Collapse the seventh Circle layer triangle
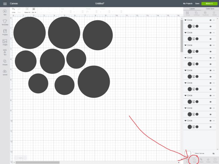Screen dimensions: 219x164 click(186, 95)
